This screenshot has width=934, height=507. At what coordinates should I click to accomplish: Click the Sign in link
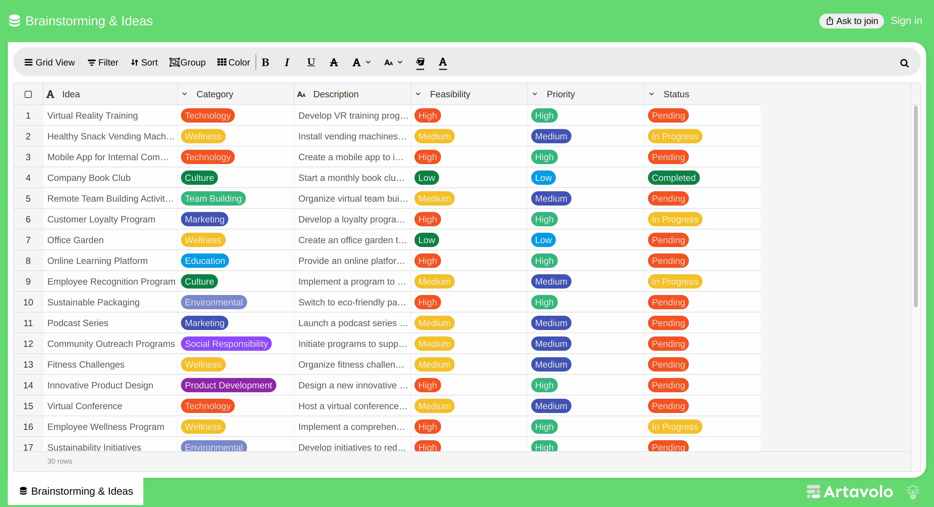click(906, 21)
